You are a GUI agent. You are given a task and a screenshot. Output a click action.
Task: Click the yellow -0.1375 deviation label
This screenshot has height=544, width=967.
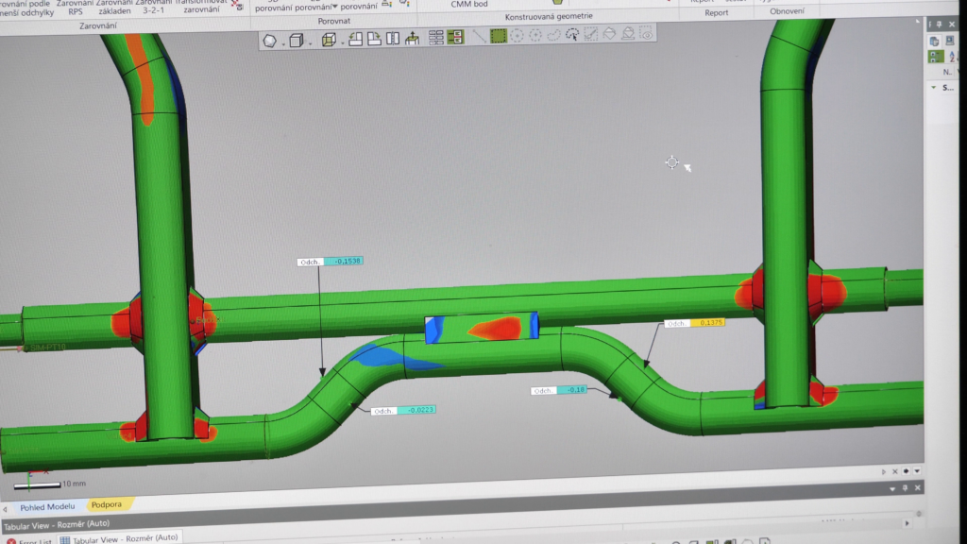click(x=710, y=323)
